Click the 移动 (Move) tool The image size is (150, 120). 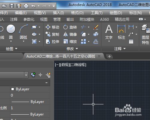pos(52,27)
